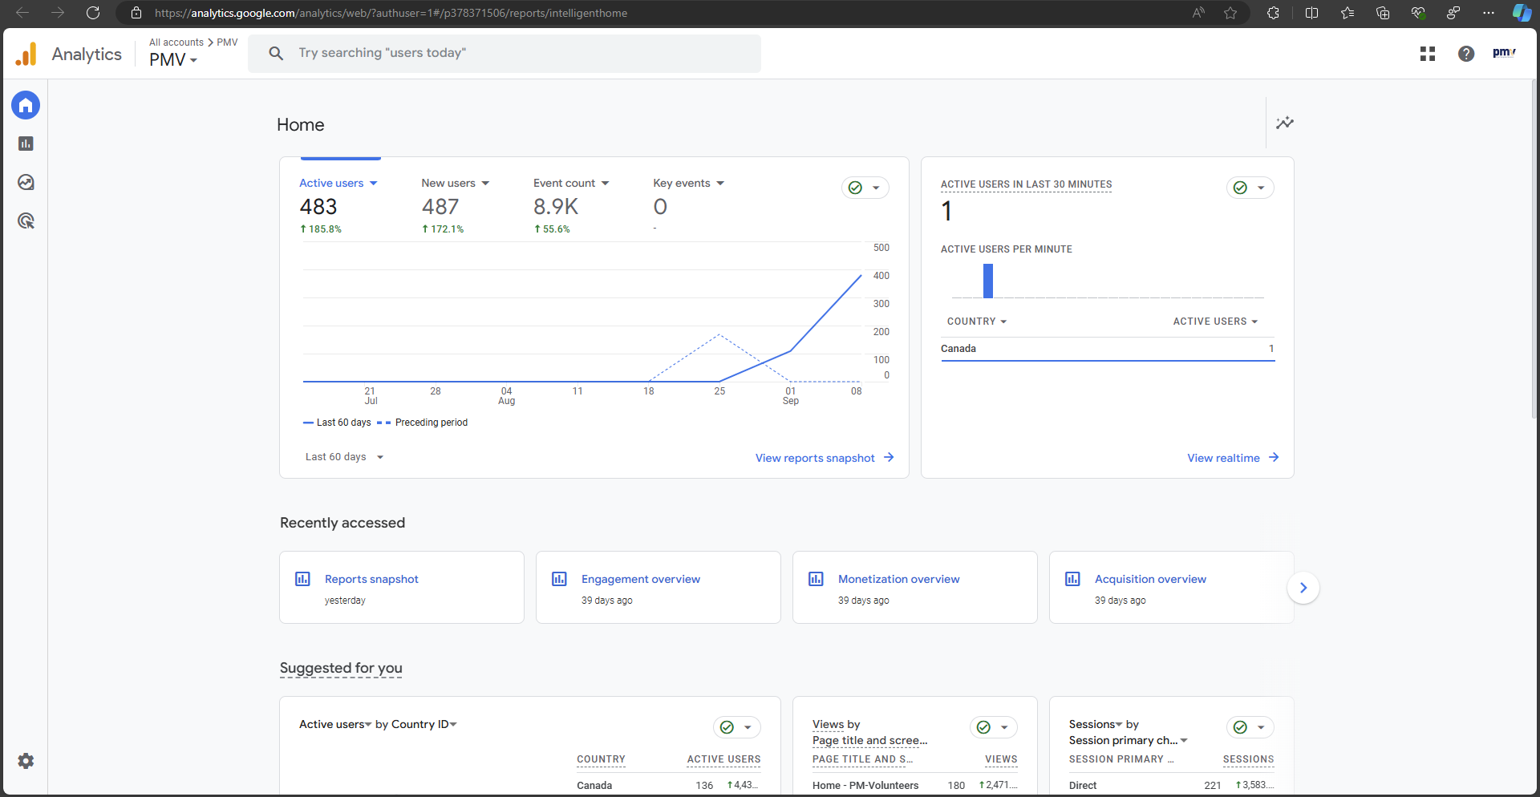Open checkmark menu on Views by Page title card
This screenshot has width=1540, height=797.
coord(993,727)
